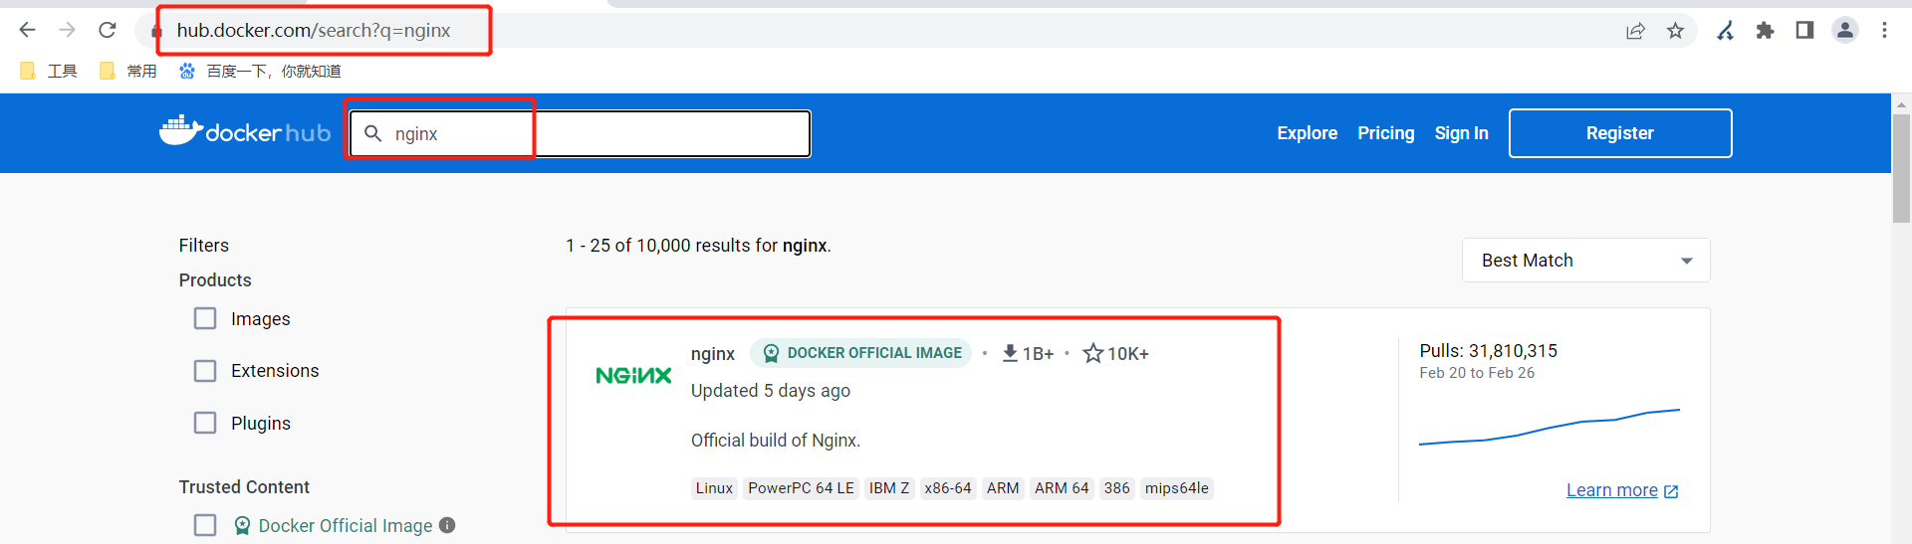Click Updated 5 days ago text

click(x=771, y=391)
